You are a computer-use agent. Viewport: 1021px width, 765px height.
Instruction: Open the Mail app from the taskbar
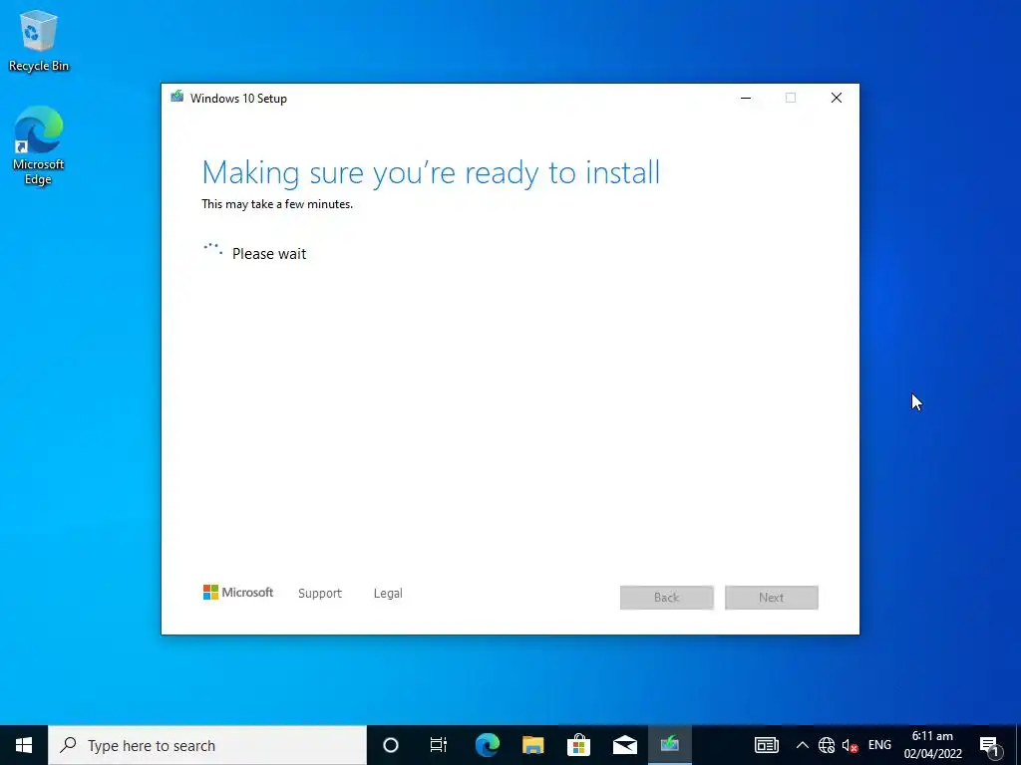pyautogui.click(x=624, y=745)
